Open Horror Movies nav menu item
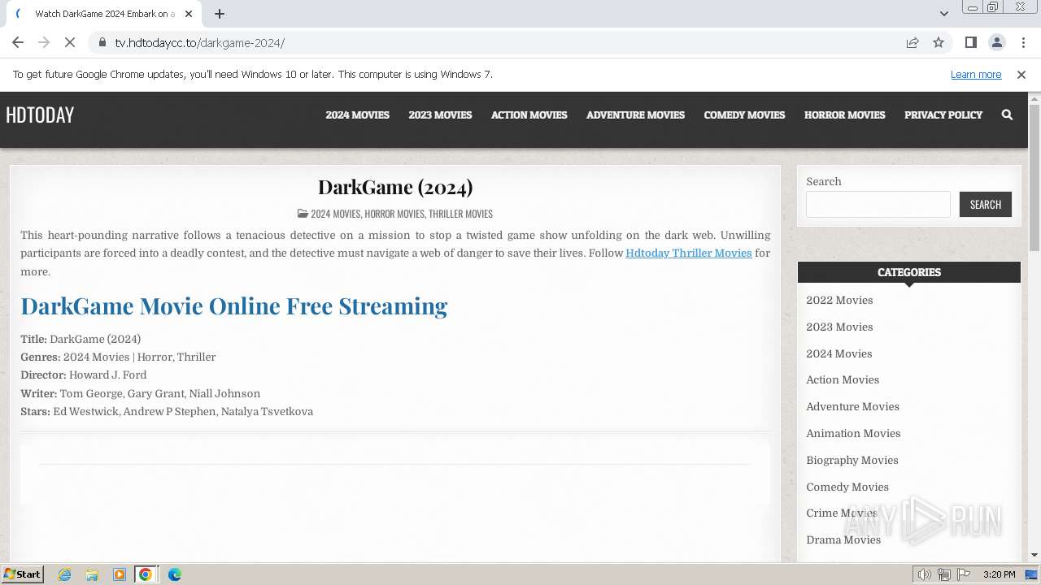 coord(845,115)
